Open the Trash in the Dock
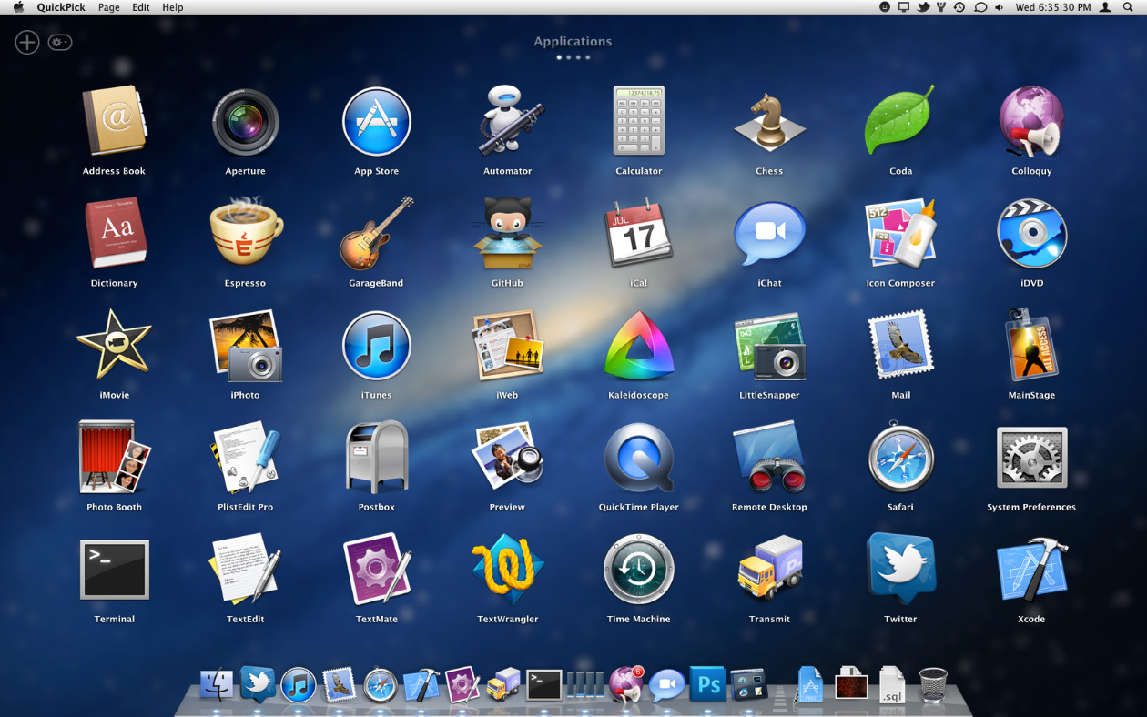 pyautogui.click(x=933, y=685)
